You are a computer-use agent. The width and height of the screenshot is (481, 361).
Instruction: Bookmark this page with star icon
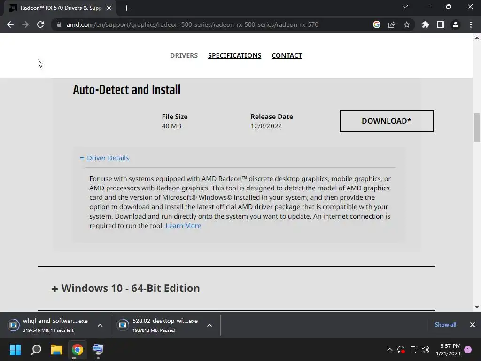(x=407, y=24)
